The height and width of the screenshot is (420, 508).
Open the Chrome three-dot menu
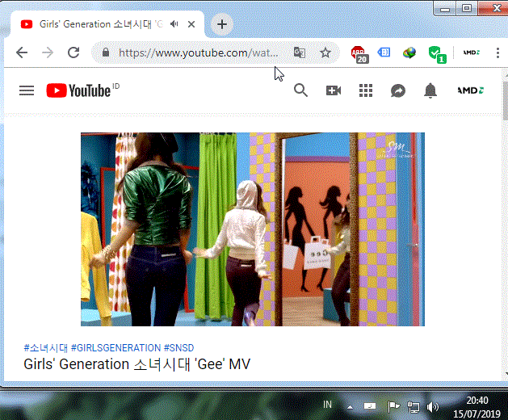point(498,52)
